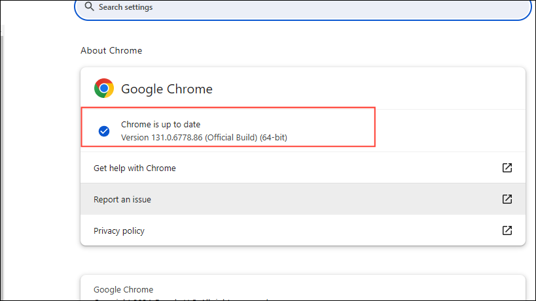
Task: Click external-link icon beside Get help with Chrome
Action: (507, 168)
